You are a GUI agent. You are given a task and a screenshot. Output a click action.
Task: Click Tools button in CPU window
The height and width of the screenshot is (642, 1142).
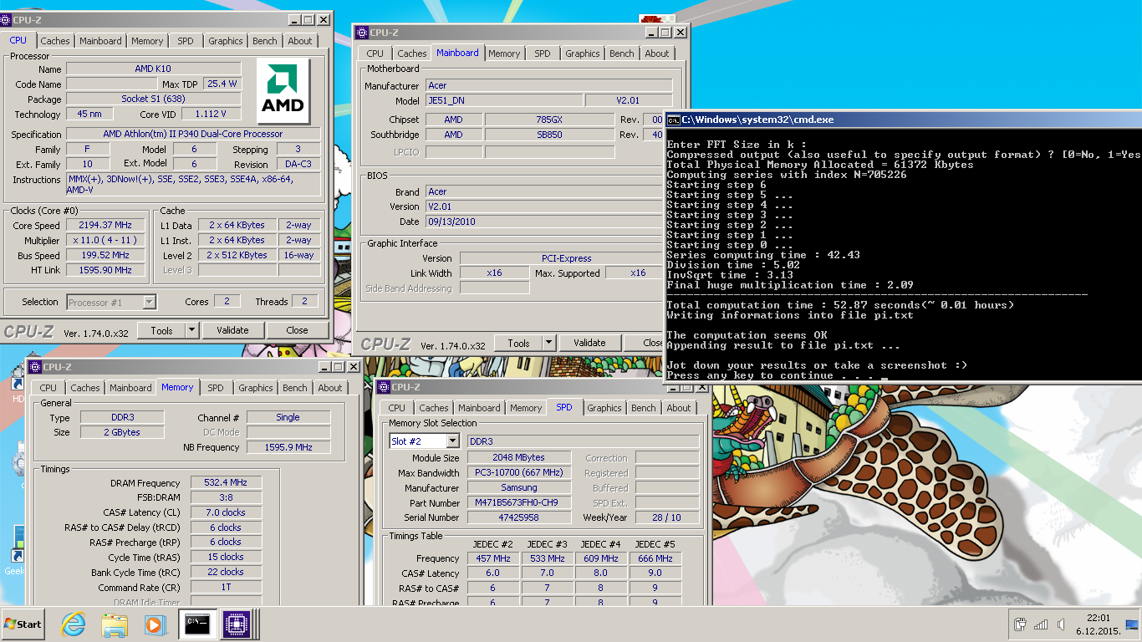(x=161, y=330)
